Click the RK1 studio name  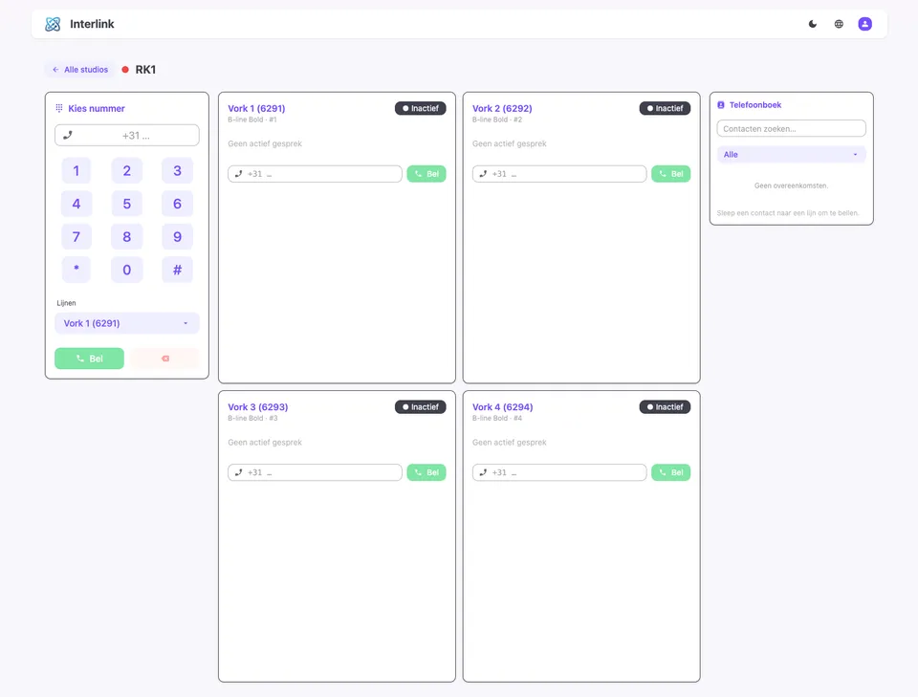pyautogui.click(x=145, y=70)
